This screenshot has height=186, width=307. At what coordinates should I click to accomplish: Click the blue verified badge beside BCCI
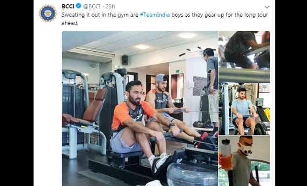pyautogui.click(x=79, y=6)
